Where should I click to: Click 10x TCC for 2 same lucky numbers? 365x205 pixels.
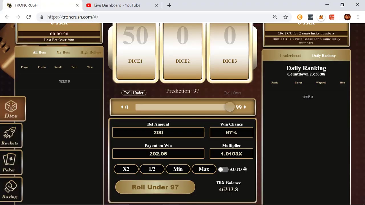click(306, 33)
